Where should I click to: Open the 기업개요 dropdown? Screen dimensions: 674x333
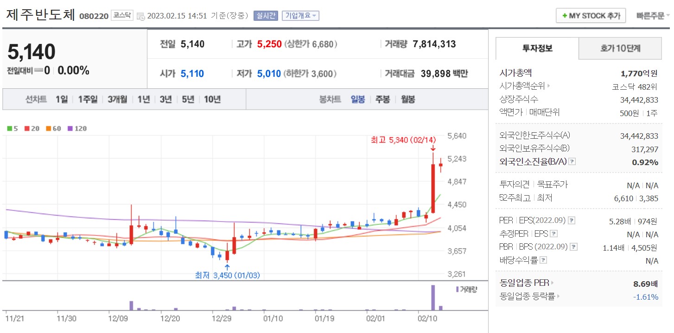tap(300, 15)
